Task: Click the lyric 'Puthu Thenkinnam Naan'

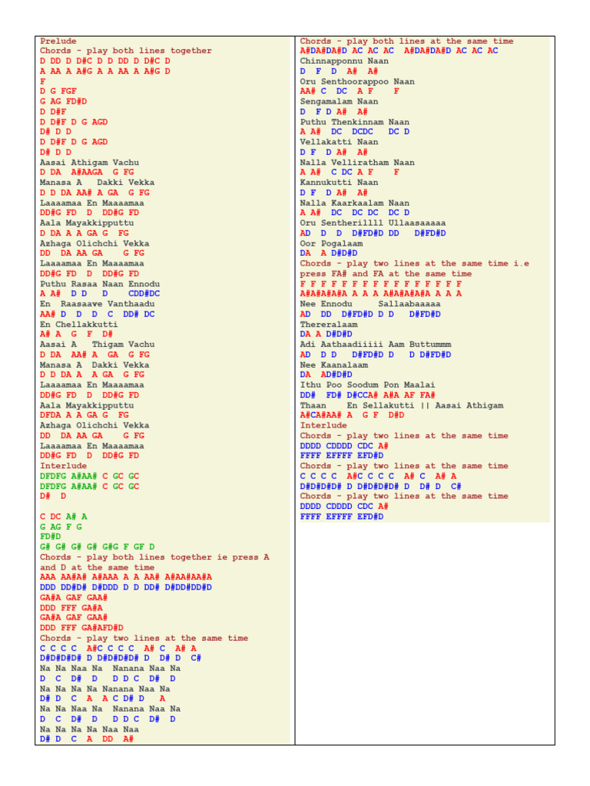Action: pos(355,122)
